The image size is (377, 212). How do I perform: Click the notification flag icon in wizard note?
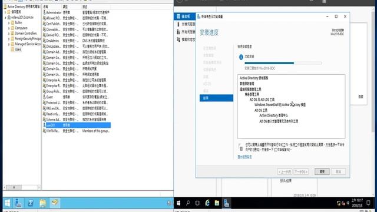[x=240, y=147]
